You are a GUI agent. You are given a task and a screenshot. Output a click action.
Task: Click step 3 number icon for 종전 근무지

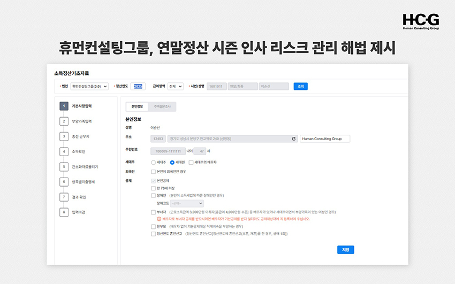pos(64,136)
